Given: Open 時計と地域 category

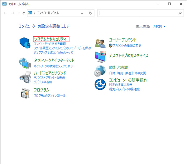Looking at the screenshot, I should pyautogui.click(x=118, y=67).
